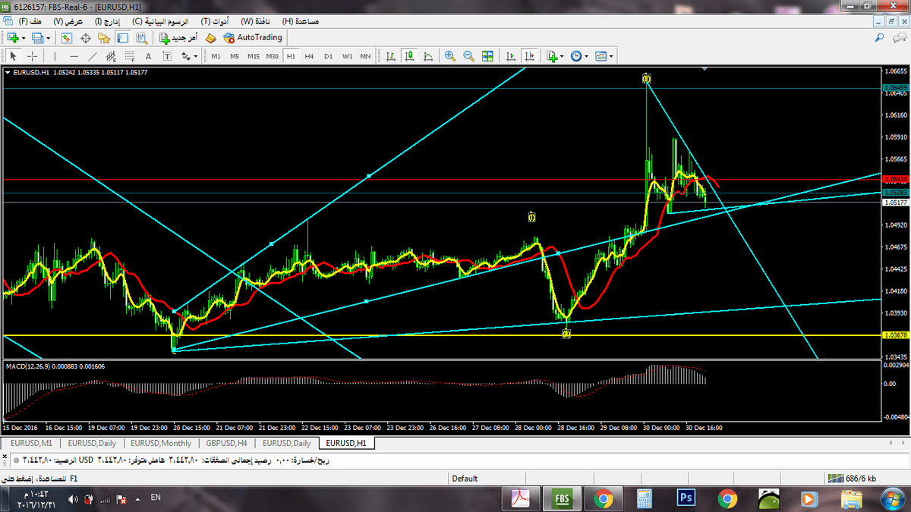Click the zoom out magnifier icon
The height and width of the screenshot is (512, 911).
coord(468,56)
